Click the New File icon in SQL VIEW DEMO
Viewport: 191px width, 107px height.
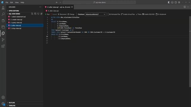pos(32,14)
